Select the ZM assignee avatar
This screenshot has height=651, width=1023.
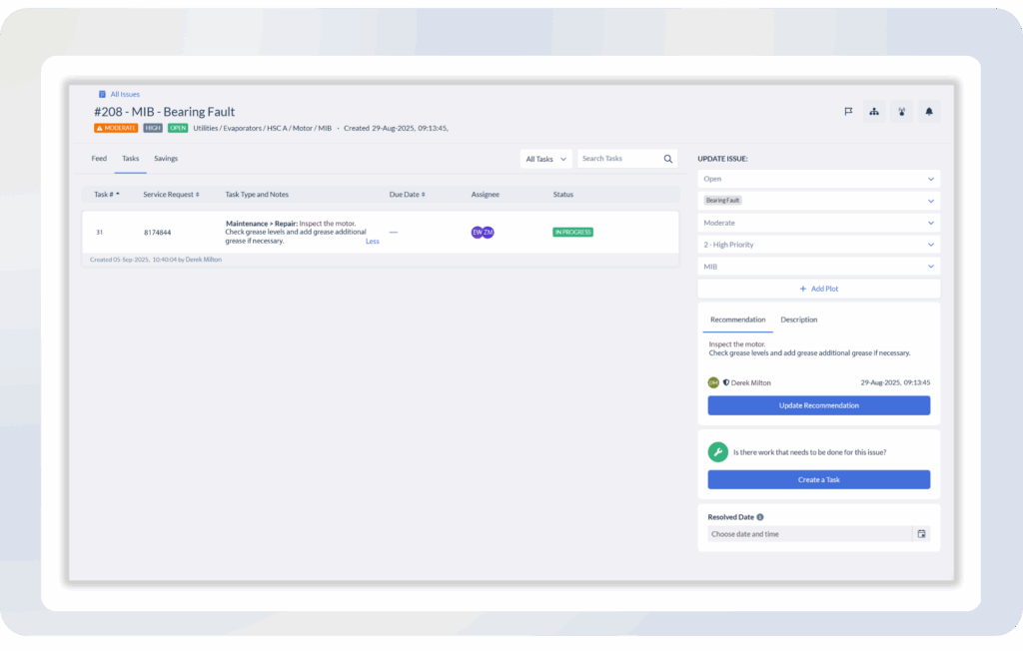tap(489, 231)
